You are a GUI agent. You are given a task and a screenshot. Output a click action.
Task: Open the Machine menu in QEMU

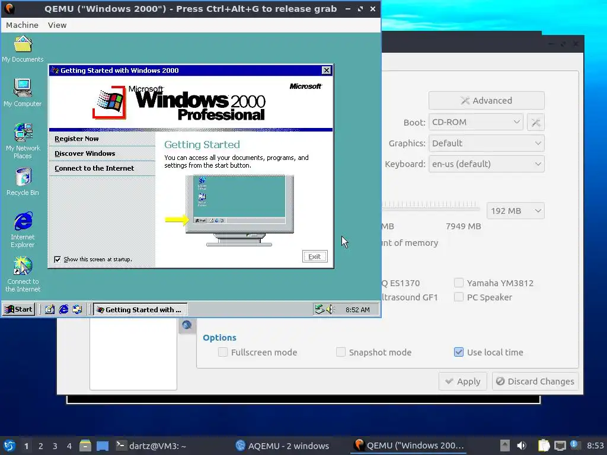[22, 25]
